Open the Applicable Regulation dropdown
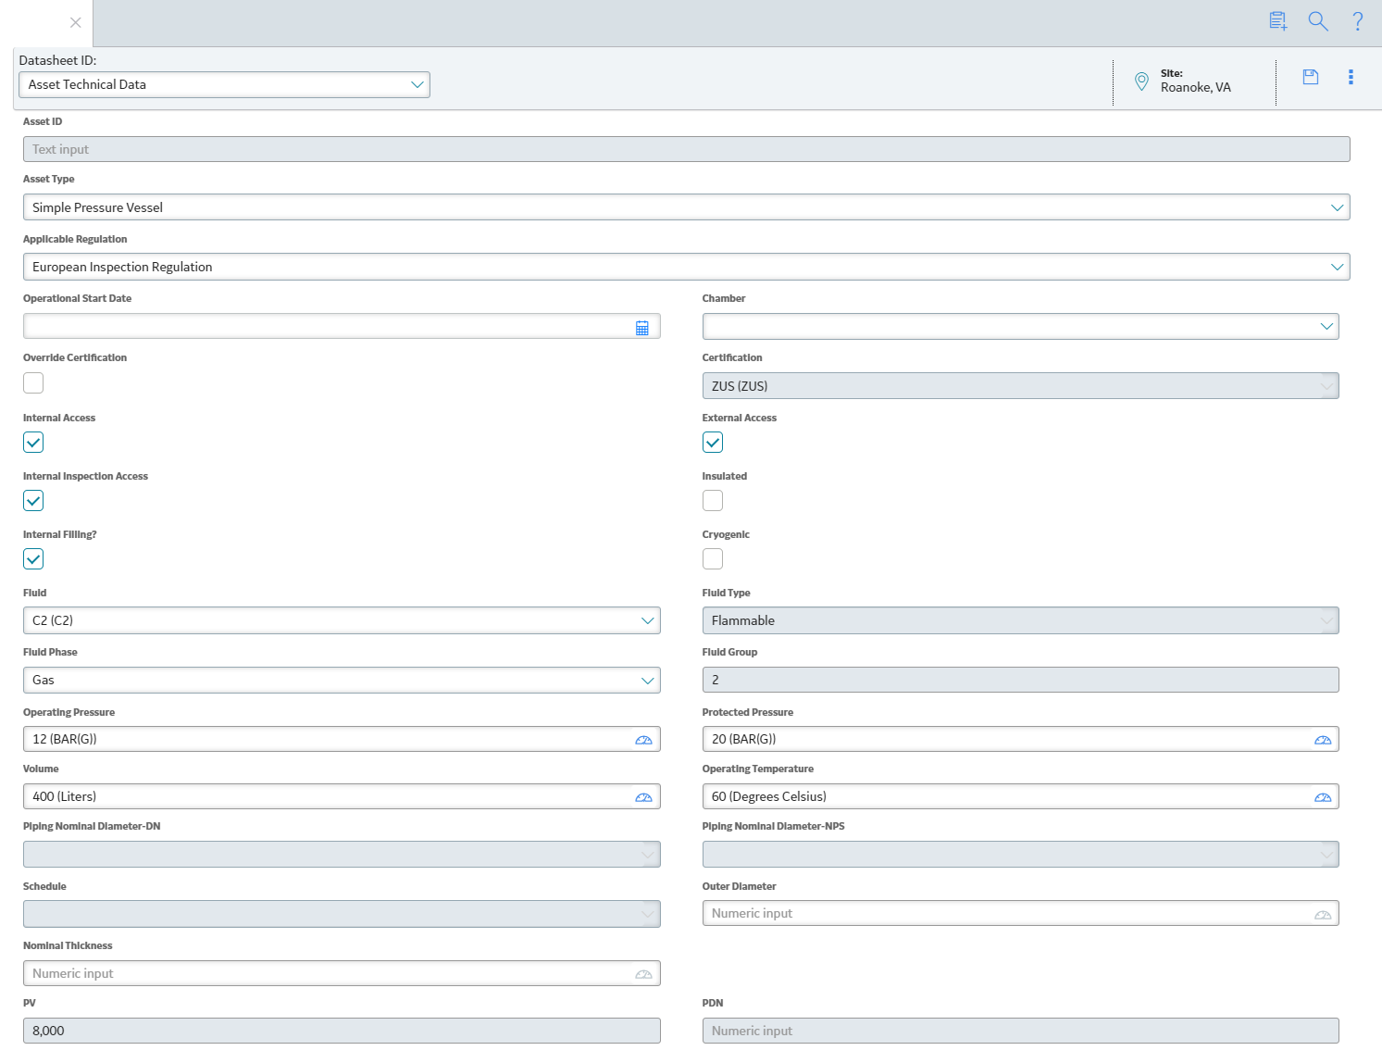Screen dimensions: 1382x1063 [x=686, y=267]
